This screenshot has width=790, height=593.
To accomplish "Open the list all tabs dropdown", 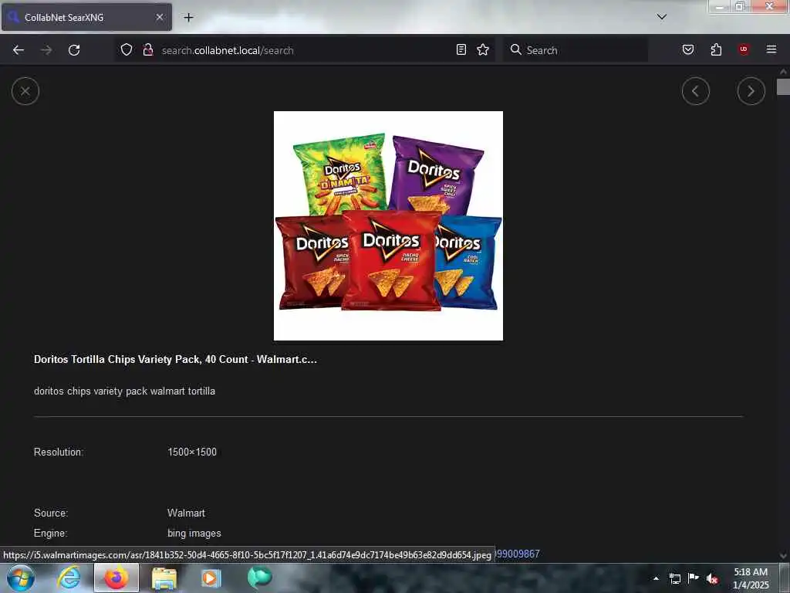I will 661,17.
